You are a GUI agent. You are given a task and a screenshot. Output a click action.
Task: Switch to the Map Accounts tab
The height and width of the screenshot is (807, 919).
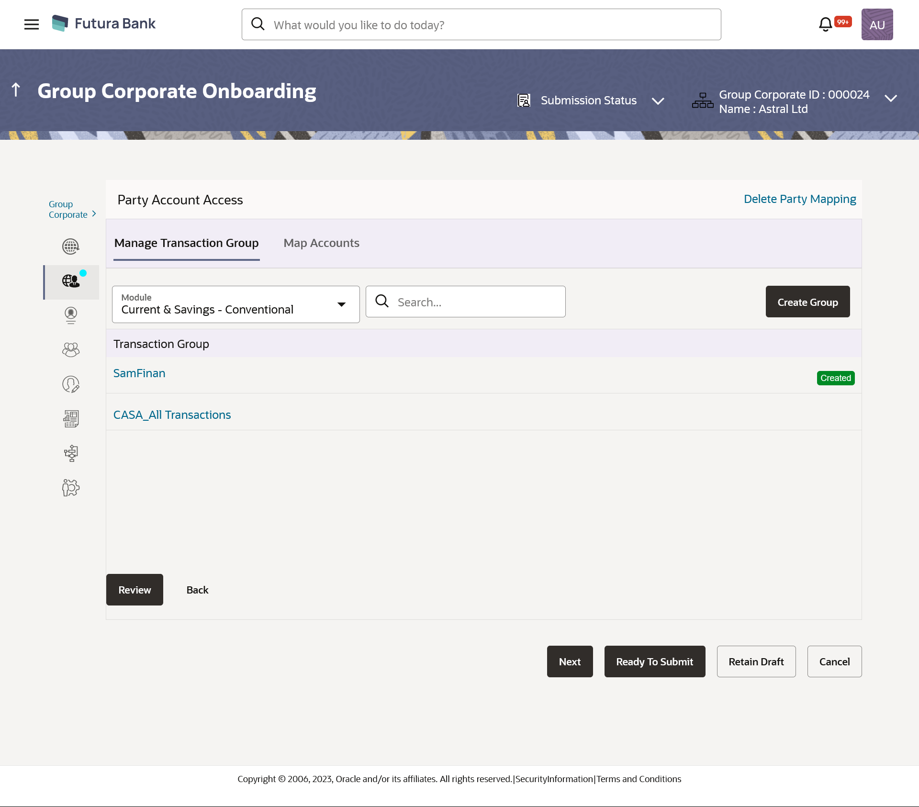coord(321,243)
